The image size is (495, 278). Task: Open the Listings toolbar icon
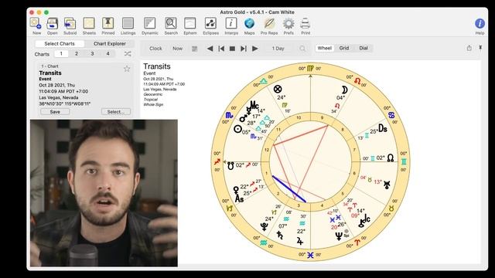(128, 23)
